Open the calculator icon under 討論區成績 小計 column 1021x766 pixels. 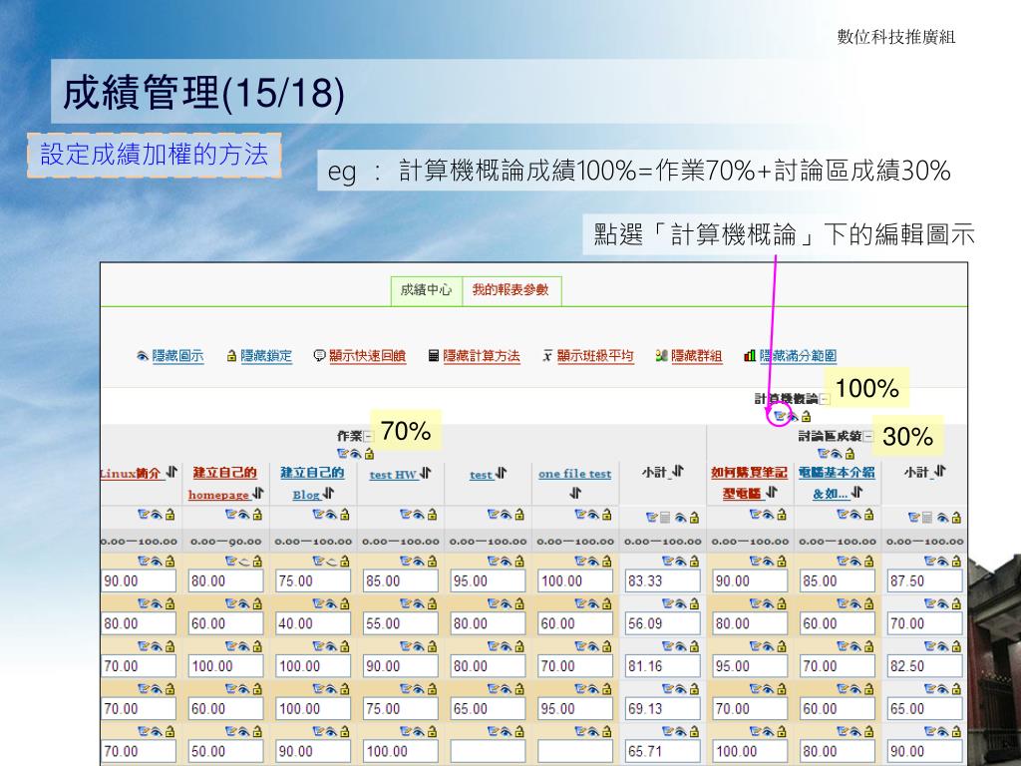tap(926, 518)
